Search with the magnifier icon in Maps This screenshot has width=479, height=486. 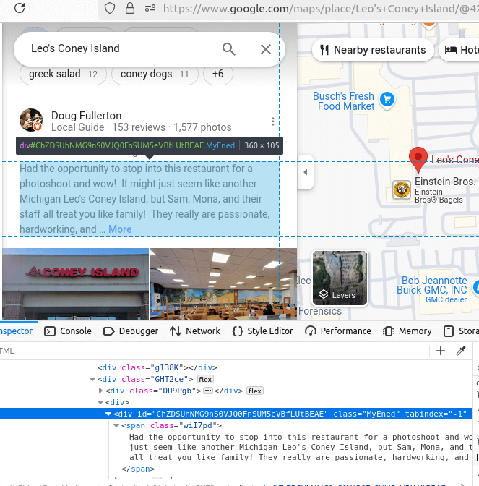pyautogui.click(x=229, y=49)
